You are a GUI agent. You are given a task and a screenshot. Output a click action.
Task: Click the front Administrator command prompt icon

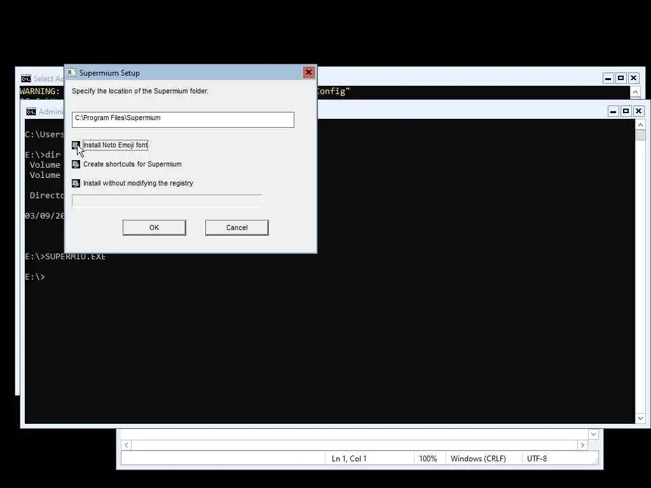point(31,112)
